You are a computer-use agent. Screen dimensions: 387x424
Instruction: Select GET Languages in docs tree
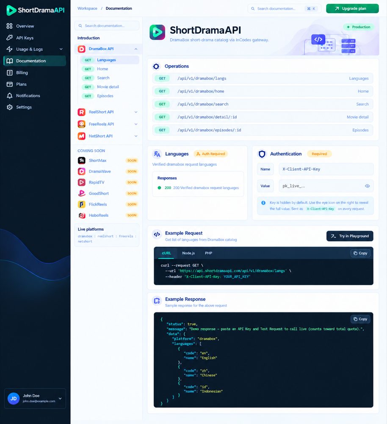pyautogui.click(x=110, y=60)
